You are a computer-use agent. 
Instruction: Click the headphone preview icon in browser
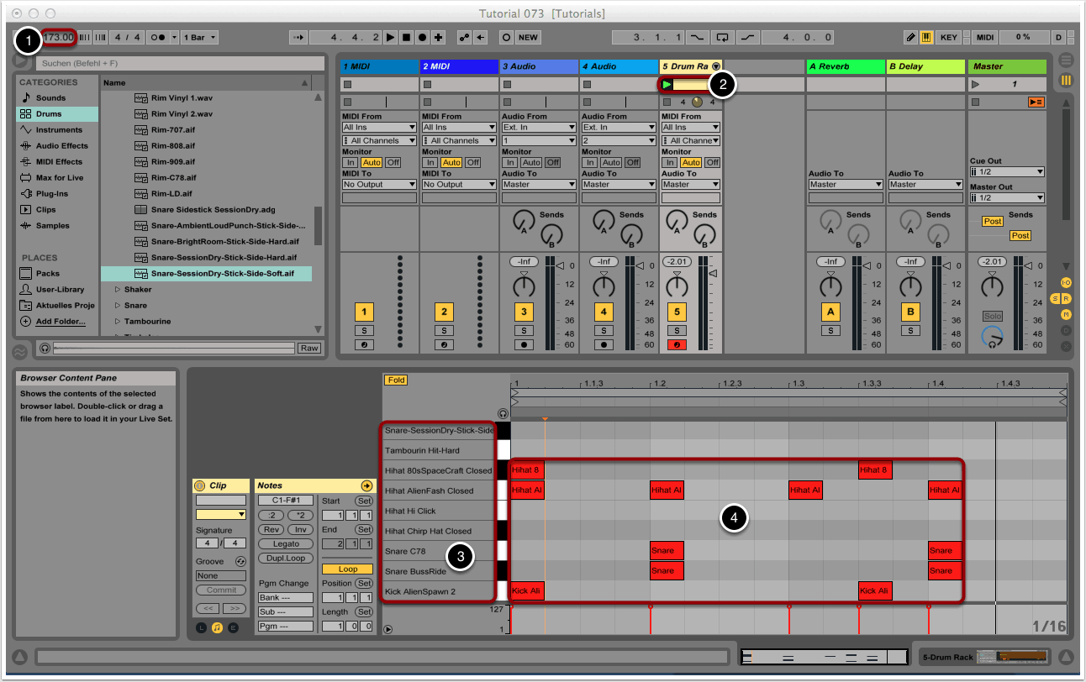point(45,348)
